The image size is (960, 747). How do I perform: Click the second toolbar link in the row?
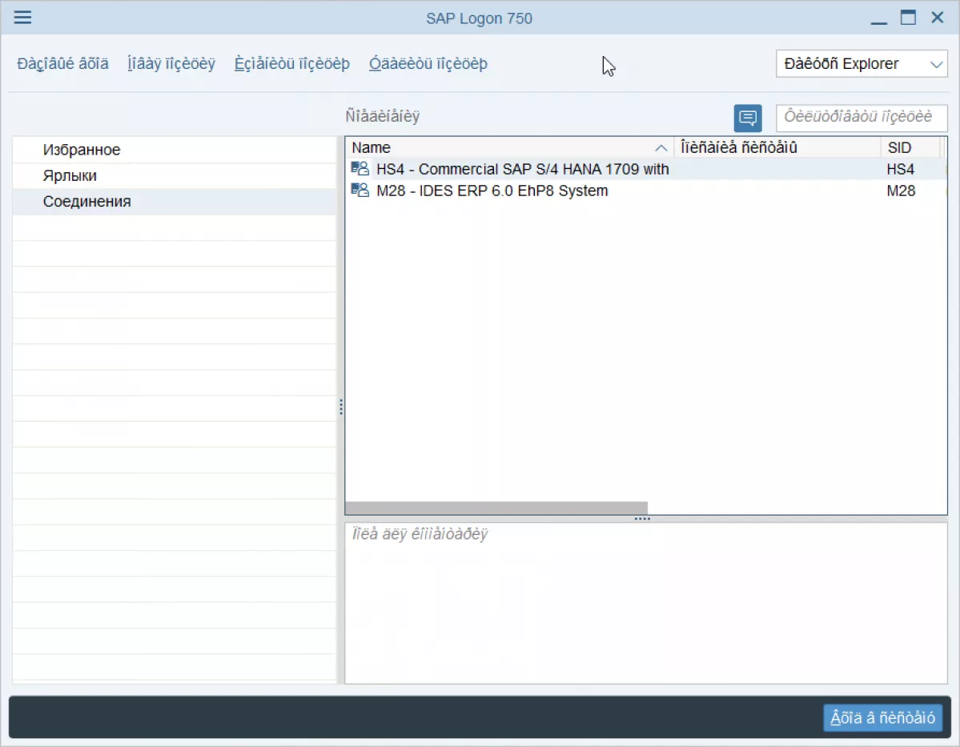tap(171, 64)
